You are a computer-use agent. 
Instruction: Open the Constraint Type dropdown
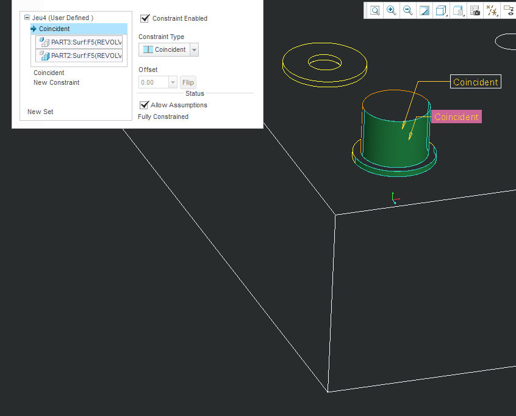(x=195, y=49)
